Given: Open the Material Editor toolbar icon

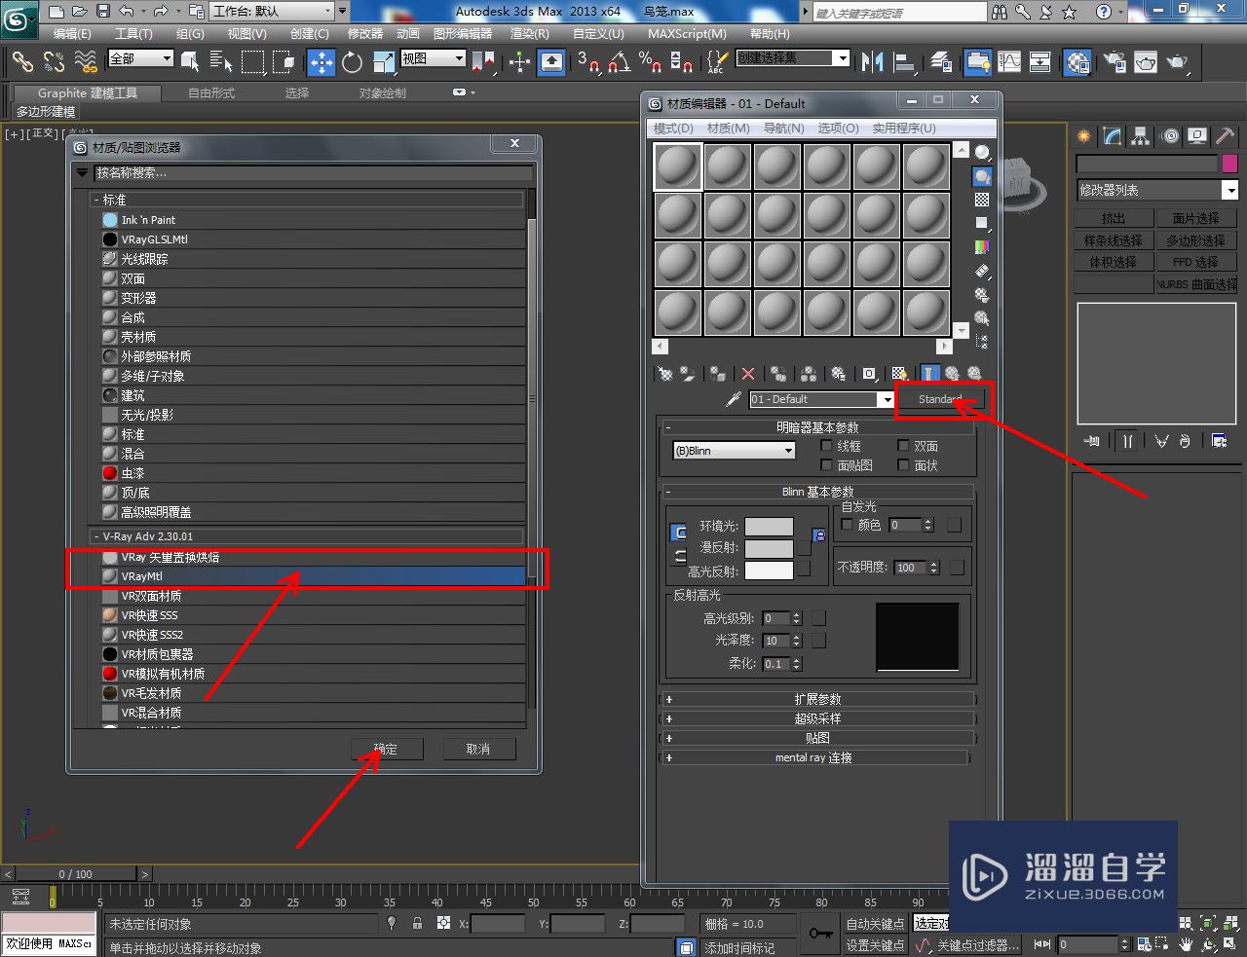Looking at the screenshot, I should [x=1077, y=62].
